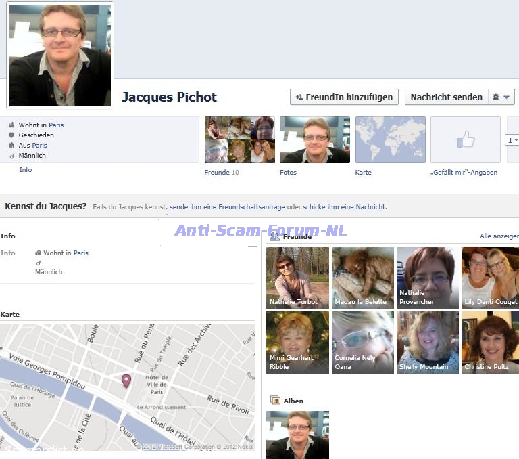Click the Paris link after 'Aus'
The image size is (519, 459).
click(39, 146)
